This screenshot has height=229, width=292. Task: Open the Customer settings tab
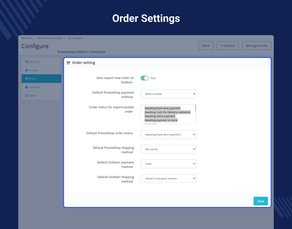point(41,87)
